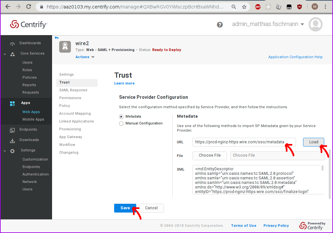Open Web Apps in the sidebar
Viewport: 333px width, 233px height.
point(31,112)
